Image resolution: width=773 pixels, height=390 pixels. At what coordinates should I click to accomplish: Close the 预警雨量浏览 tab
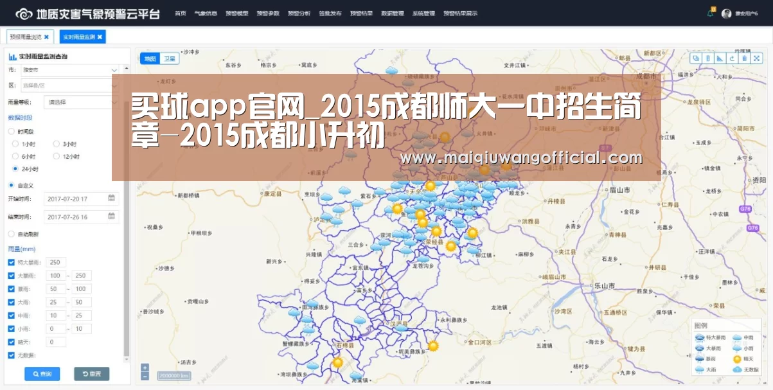click(x=46, y=37)
